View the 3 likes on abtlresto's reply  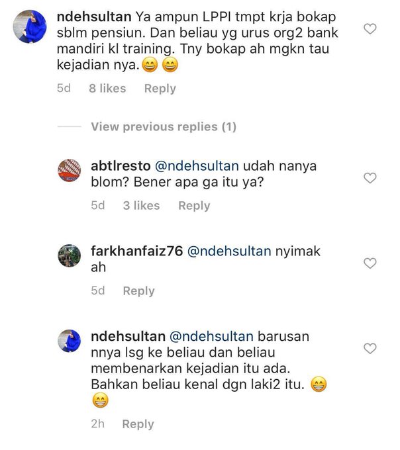click(141, 206)
